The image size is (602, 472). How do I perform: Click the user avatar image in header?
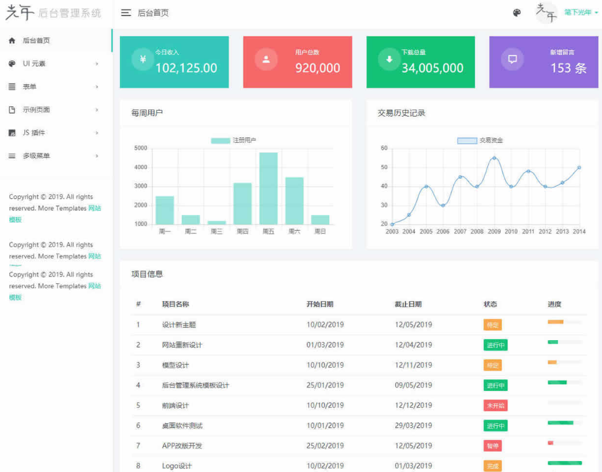tap(546, 13)
